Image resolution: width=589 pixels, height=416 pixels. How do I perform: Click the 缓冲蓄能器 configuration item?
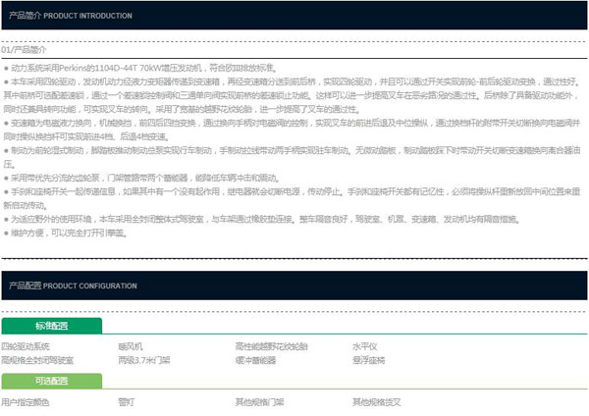tap(255, 360)
